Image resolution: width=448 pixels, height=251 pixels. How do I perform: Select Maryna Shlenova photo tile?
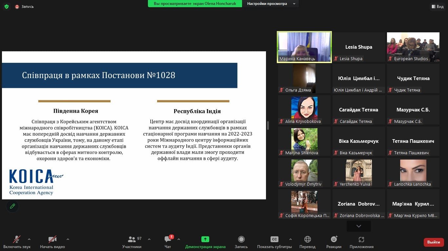(x=304, y=141)
